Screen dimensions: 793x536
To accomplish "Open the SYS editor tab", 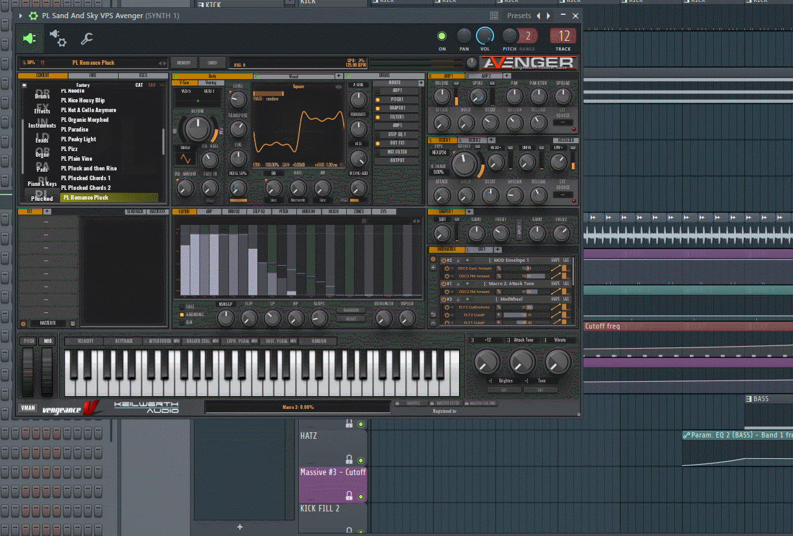I will coord(383,211).
